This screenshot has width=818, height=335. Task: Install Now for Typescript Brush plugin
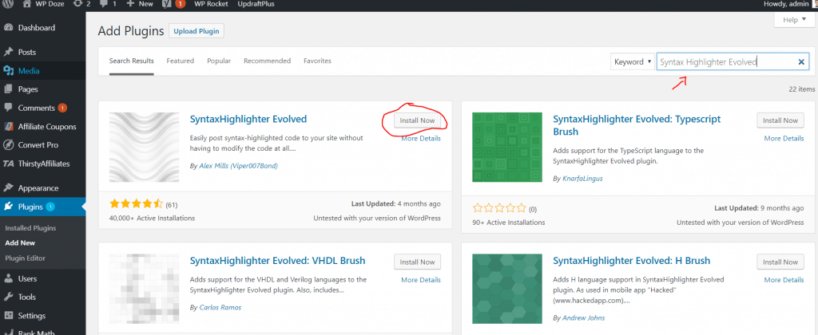pyautogui.click(x=780, y=120)
